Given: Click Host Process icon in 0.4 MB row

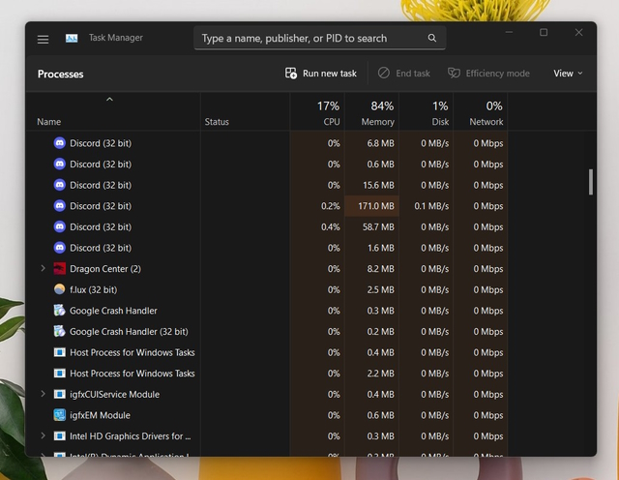Looking at the screenshot, I should tap(60, 352).
